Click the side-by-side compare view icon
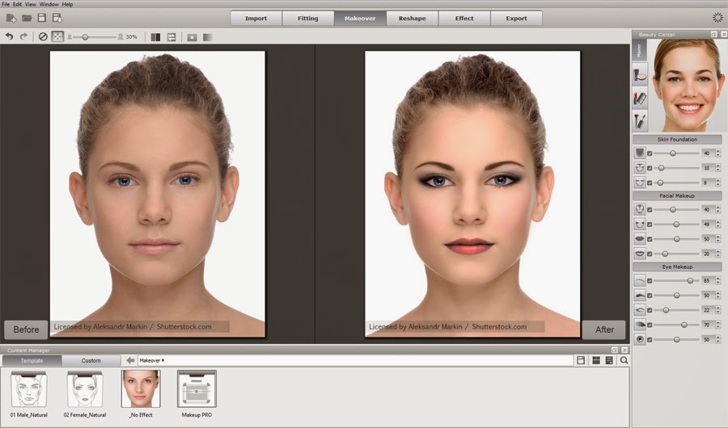 click(155, 36)
